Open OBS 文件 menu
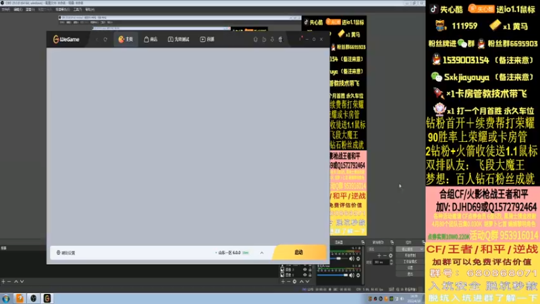Screen dimensions: 540x304 pos(5,9)
